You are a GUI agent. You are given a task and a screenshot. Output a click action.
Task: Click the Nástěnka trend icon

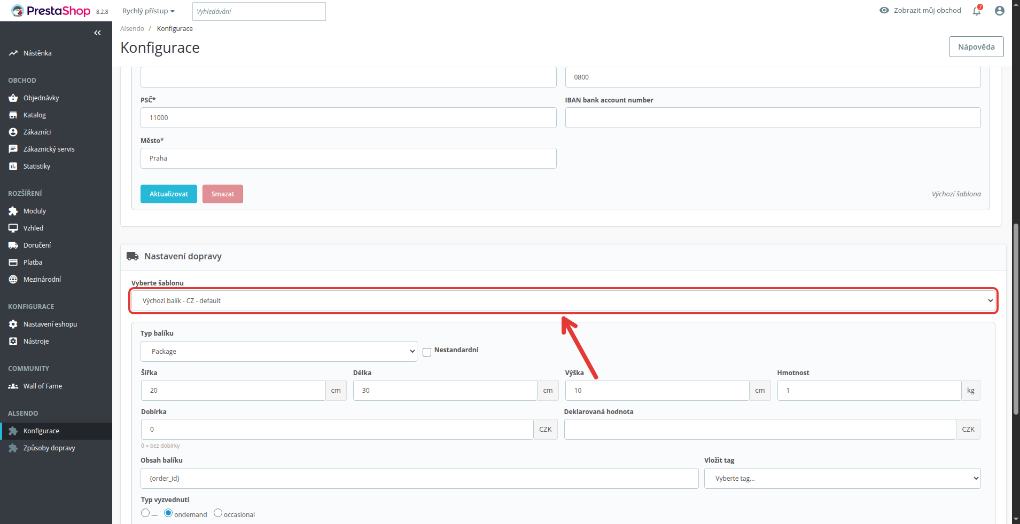click(x=13, y=53)
